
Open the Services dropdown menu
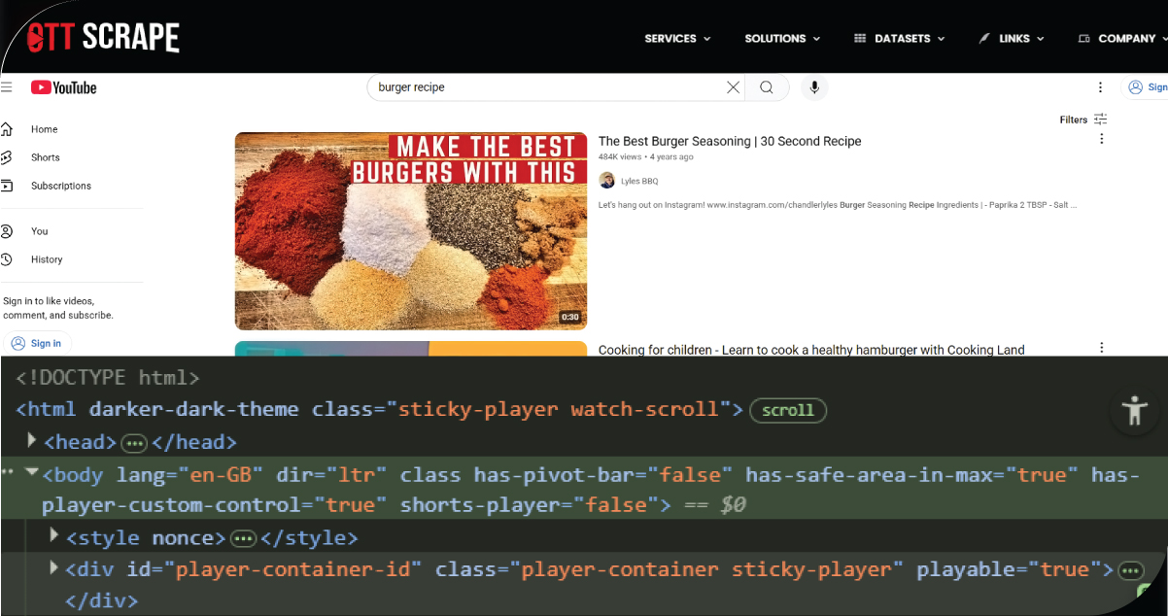676,39
